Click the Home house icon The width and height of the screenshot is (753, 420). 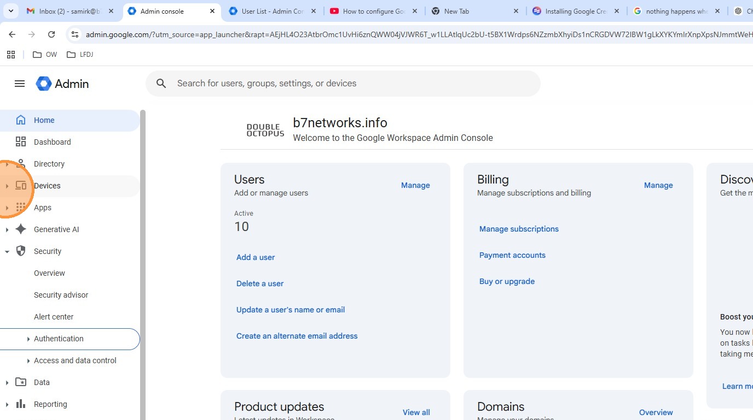[21, 120]
